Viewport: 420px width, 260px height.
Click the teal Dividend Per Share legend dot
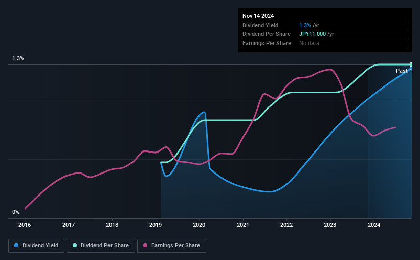(75, 246)
